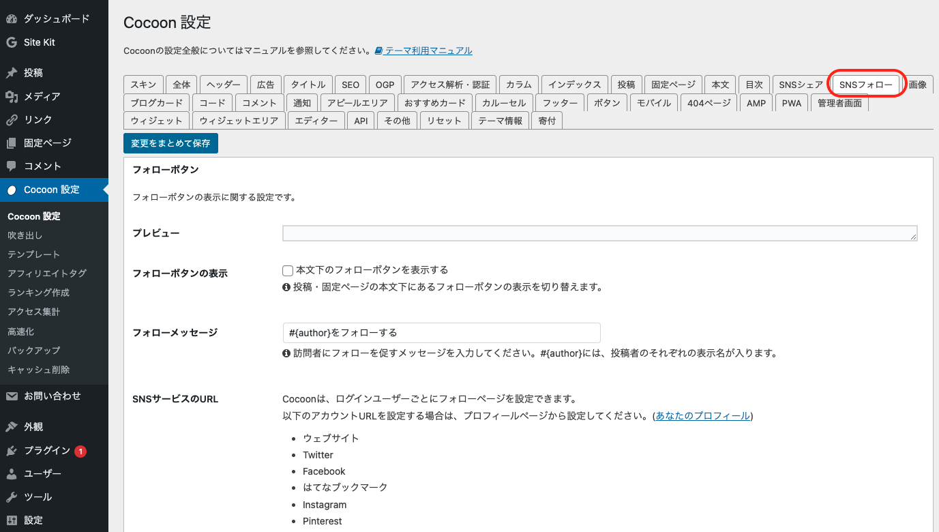Switch to the 広告 tab
This screenshot has width=939, height=532.
pos(265,85)
